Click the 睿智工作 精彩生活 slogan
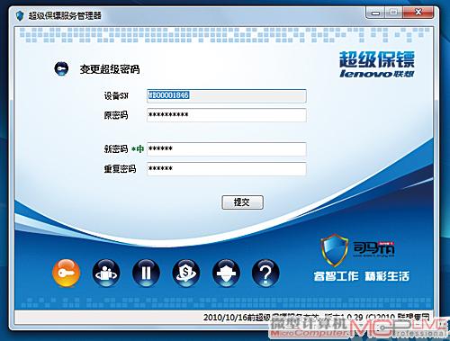This screenshot has height=341, width=450. [362, 276]
